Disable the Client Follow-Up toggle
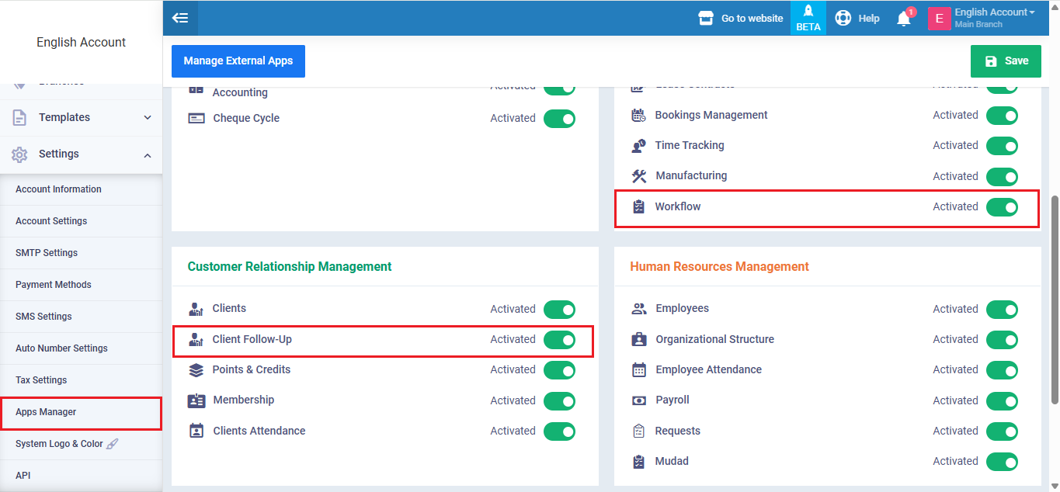This screenshot has height=492, width=1060. (x=559, y=340)
